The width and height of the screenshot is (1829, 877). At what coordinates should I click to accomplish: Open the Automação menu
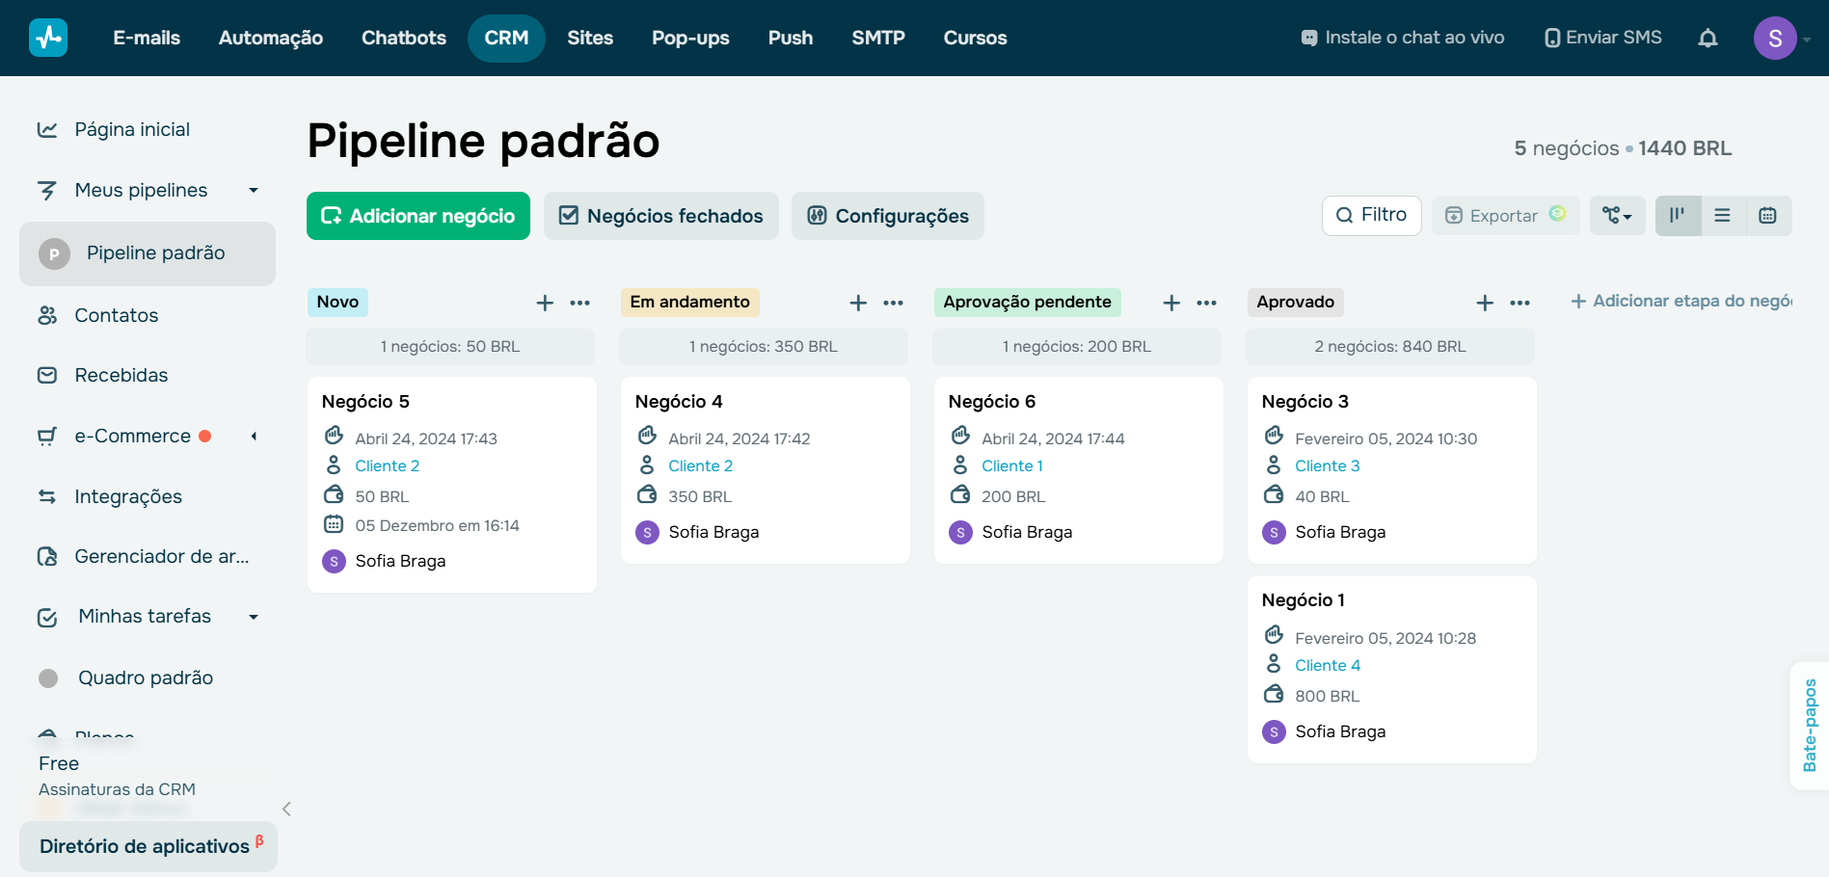click(x=271, y=38)
